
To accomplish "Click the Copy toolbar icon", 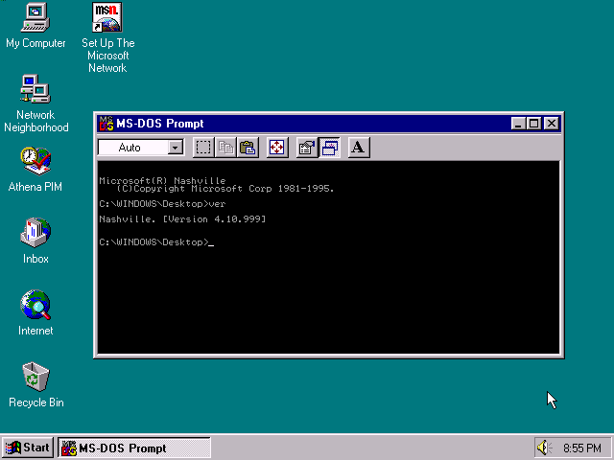I will click(225, 148).
